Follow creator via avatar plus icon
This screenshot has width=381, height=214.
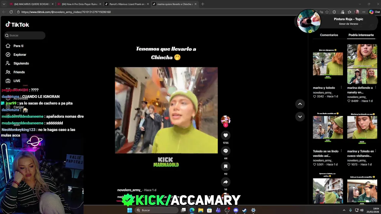[226, 125]
